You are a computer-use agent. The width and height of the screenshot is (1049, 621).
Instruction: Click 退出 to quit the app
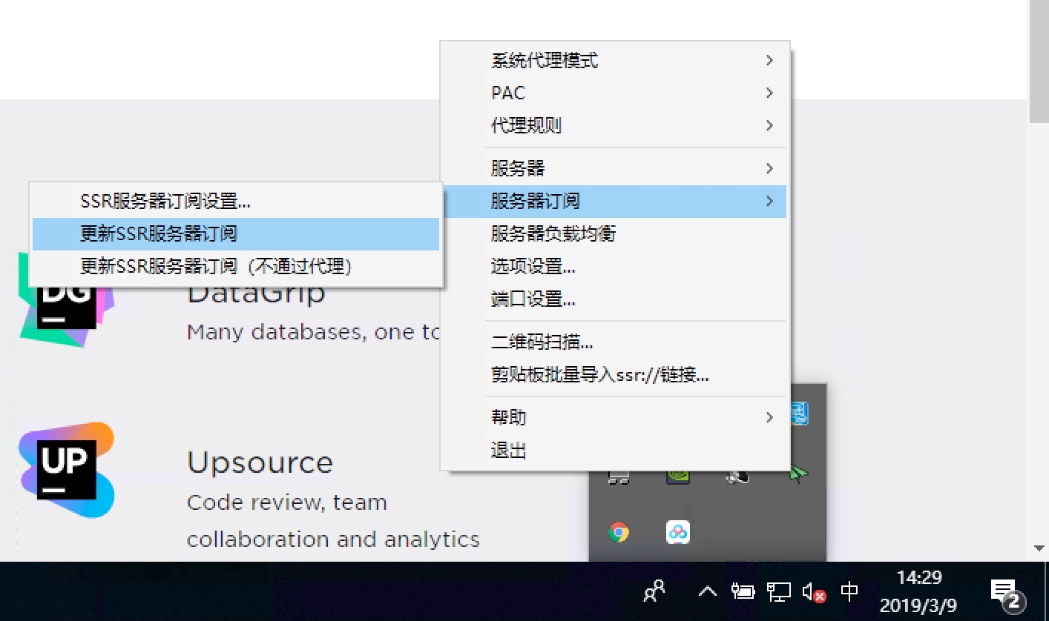509,450
